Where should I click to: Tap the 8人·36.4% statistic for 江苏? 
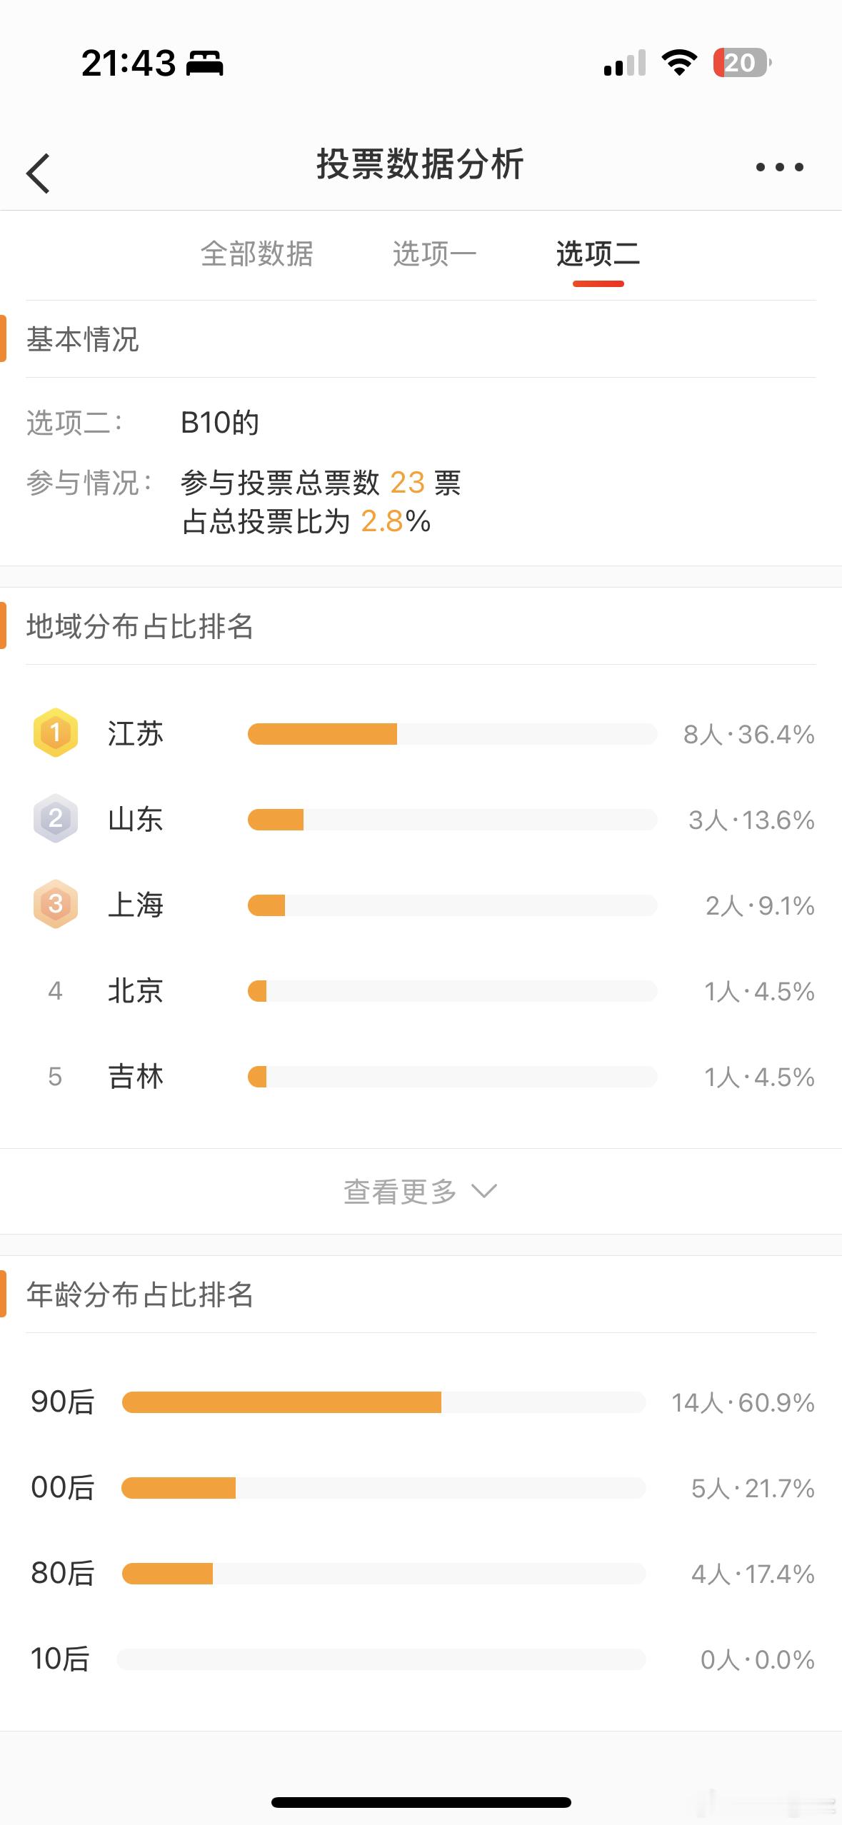pos(748,734)
